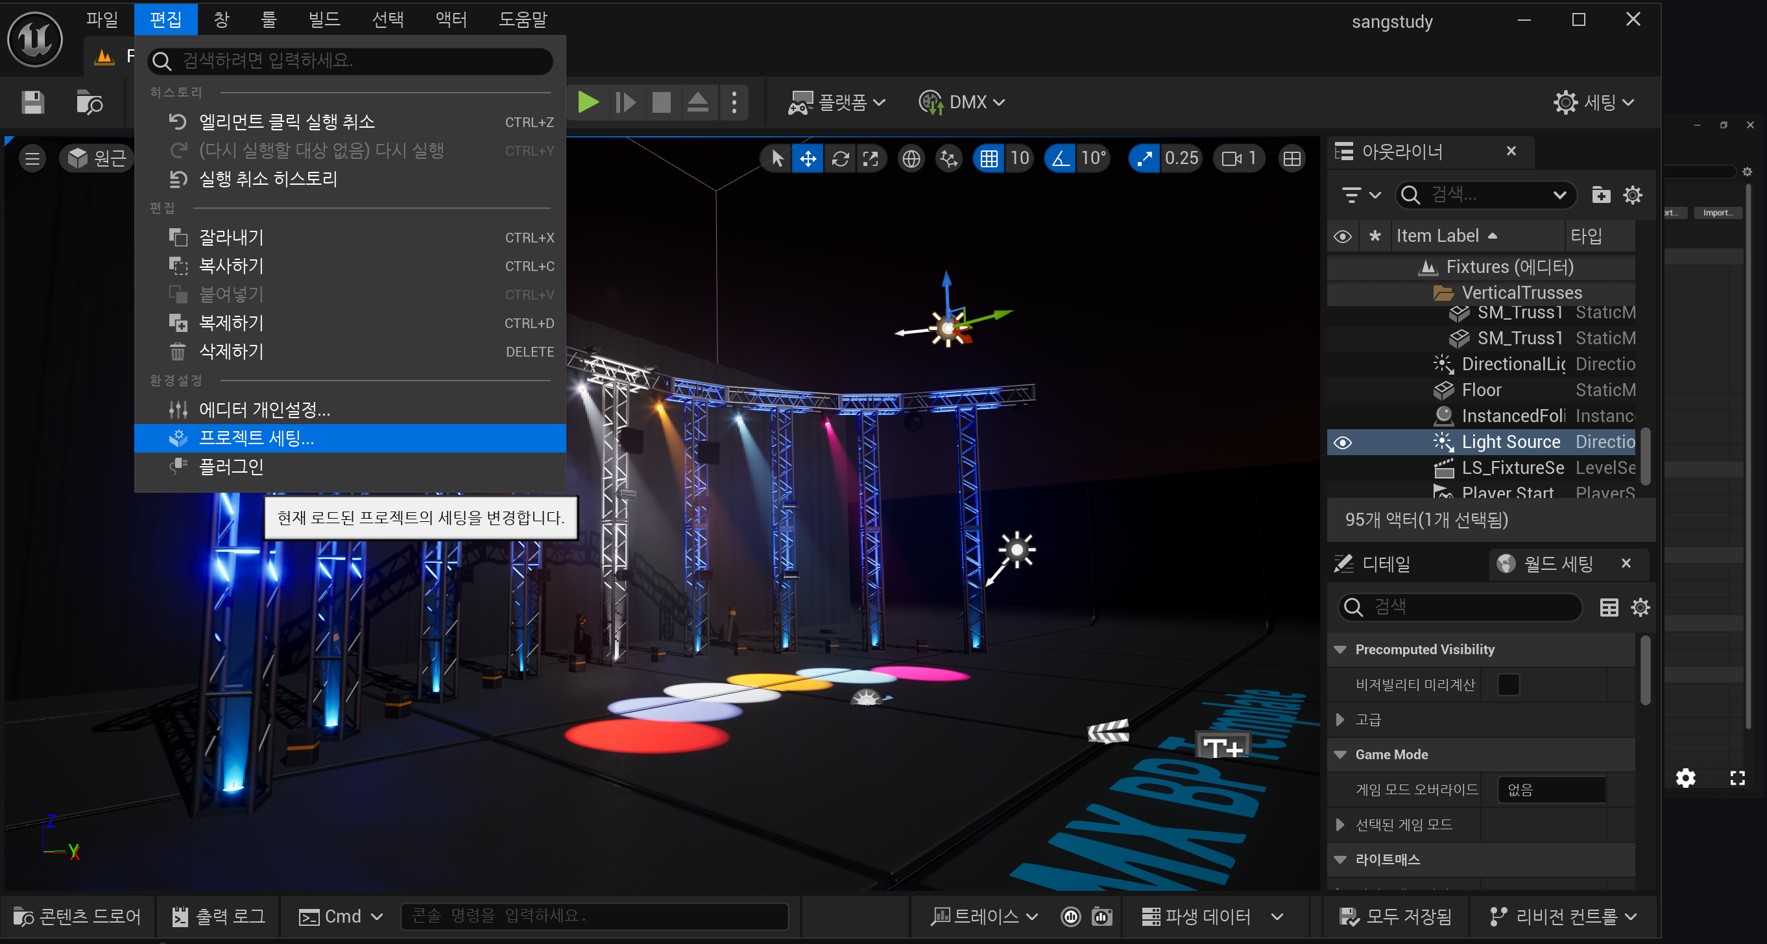Collapse Precomputed Visibility section
The width and height of the screenshot is (1767, 944).
point(1340,650)
